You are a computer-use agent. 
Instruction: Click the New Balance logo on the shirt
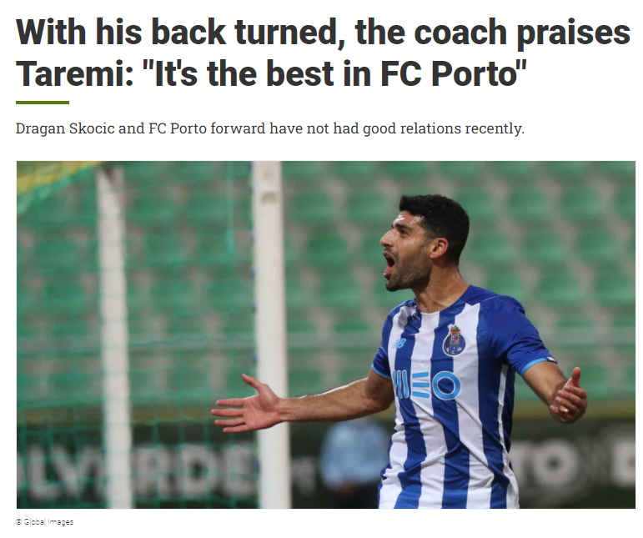point(399,344)
